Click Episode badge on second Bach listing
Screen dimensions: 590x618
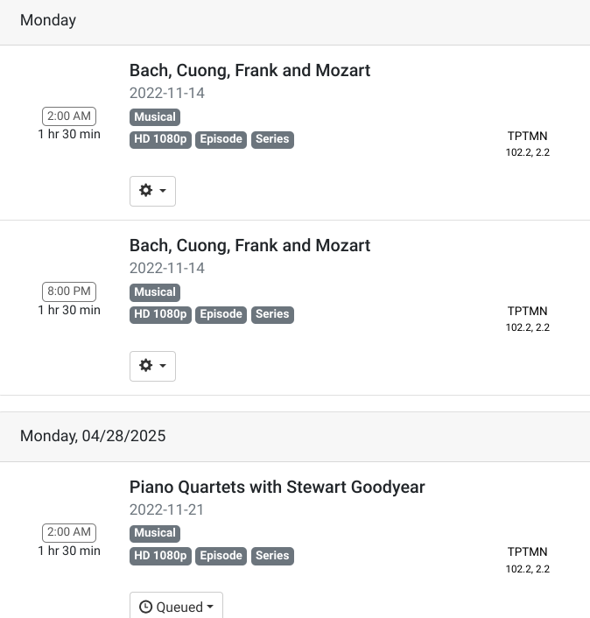click(x=221, y=314)
